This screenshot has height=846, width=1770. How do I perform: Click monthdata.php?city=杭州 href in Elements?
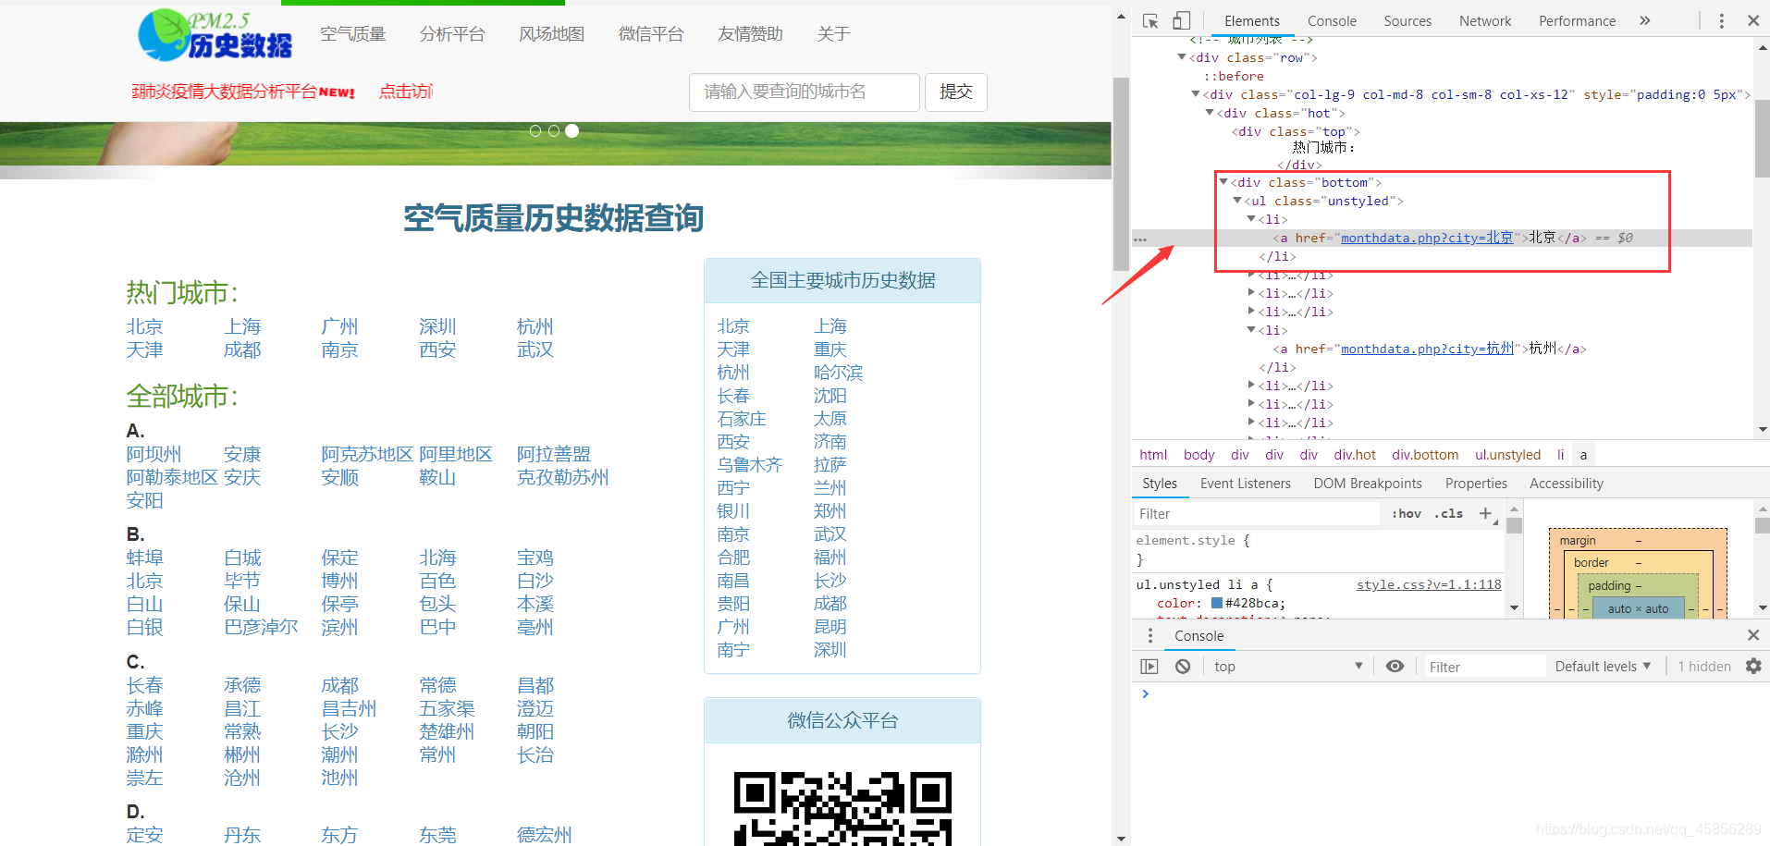click(1427, 349)
